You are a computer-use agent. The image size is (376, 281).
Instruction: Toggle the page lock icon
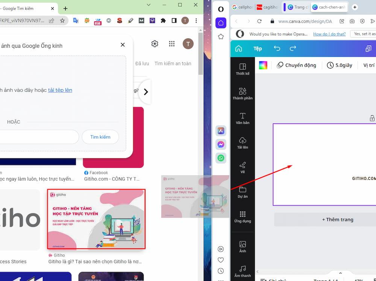(372, 118)
